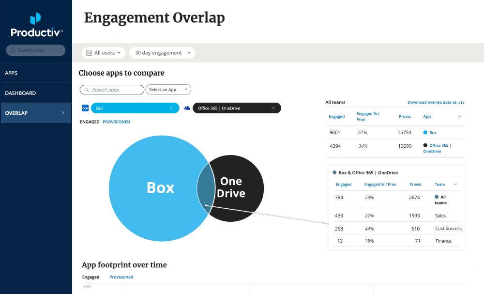Click the Engagement Overlap page title
The image size is (484, 294).
154,18
